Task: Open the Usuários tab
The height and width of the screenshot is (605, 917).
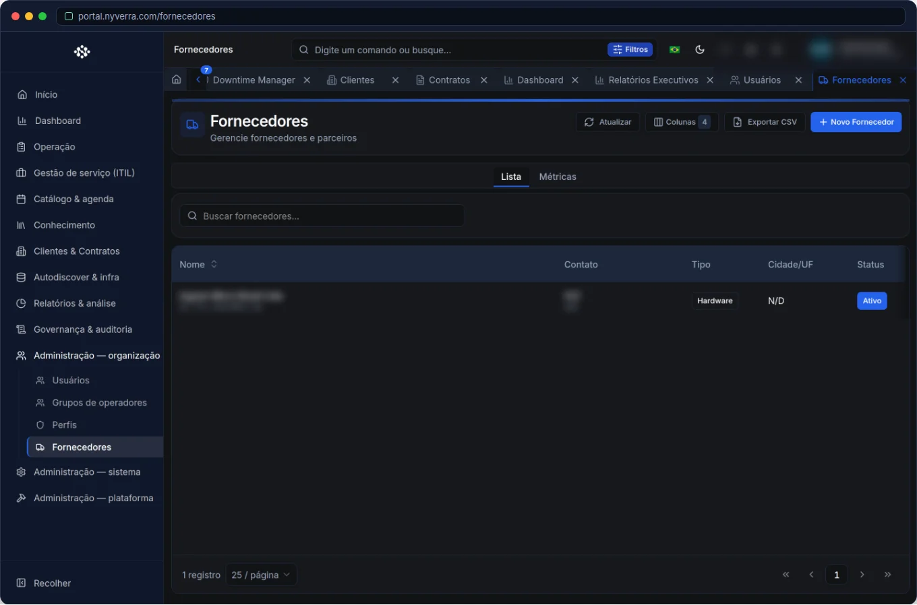Action: (x=755, y=80)
